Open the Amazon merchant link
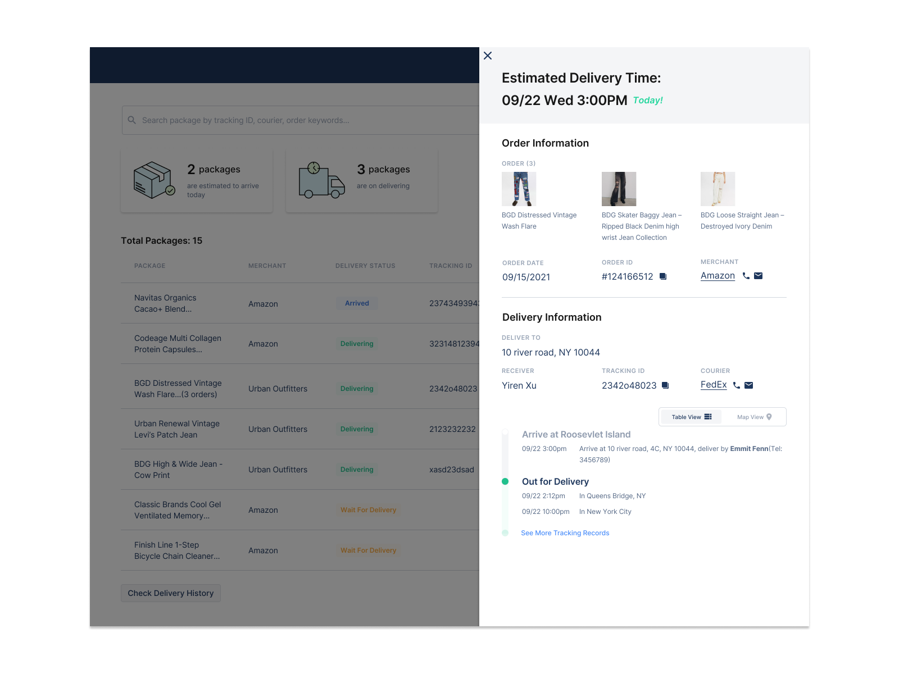 pos(718,275)
